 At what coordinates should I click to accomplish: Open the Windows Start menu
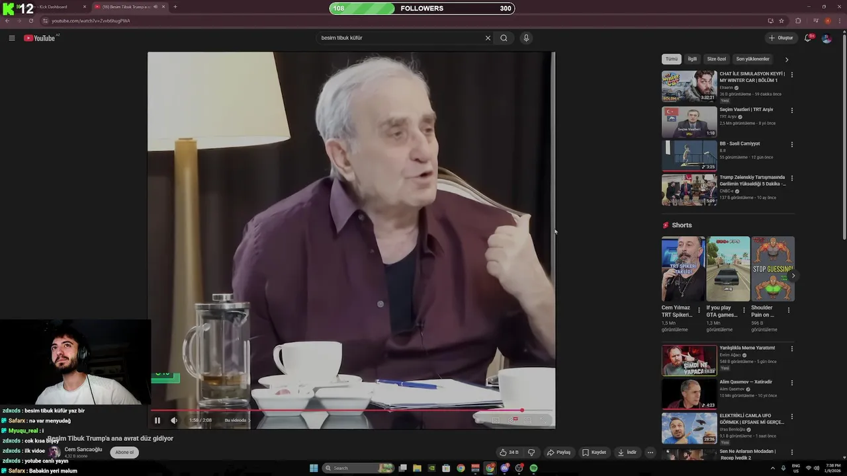tap(314, 468)
